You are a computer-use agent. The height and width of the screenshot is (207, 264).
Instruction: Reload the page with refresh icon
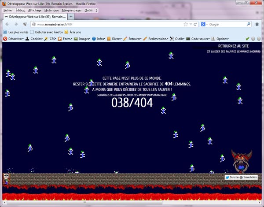[195, 24]
